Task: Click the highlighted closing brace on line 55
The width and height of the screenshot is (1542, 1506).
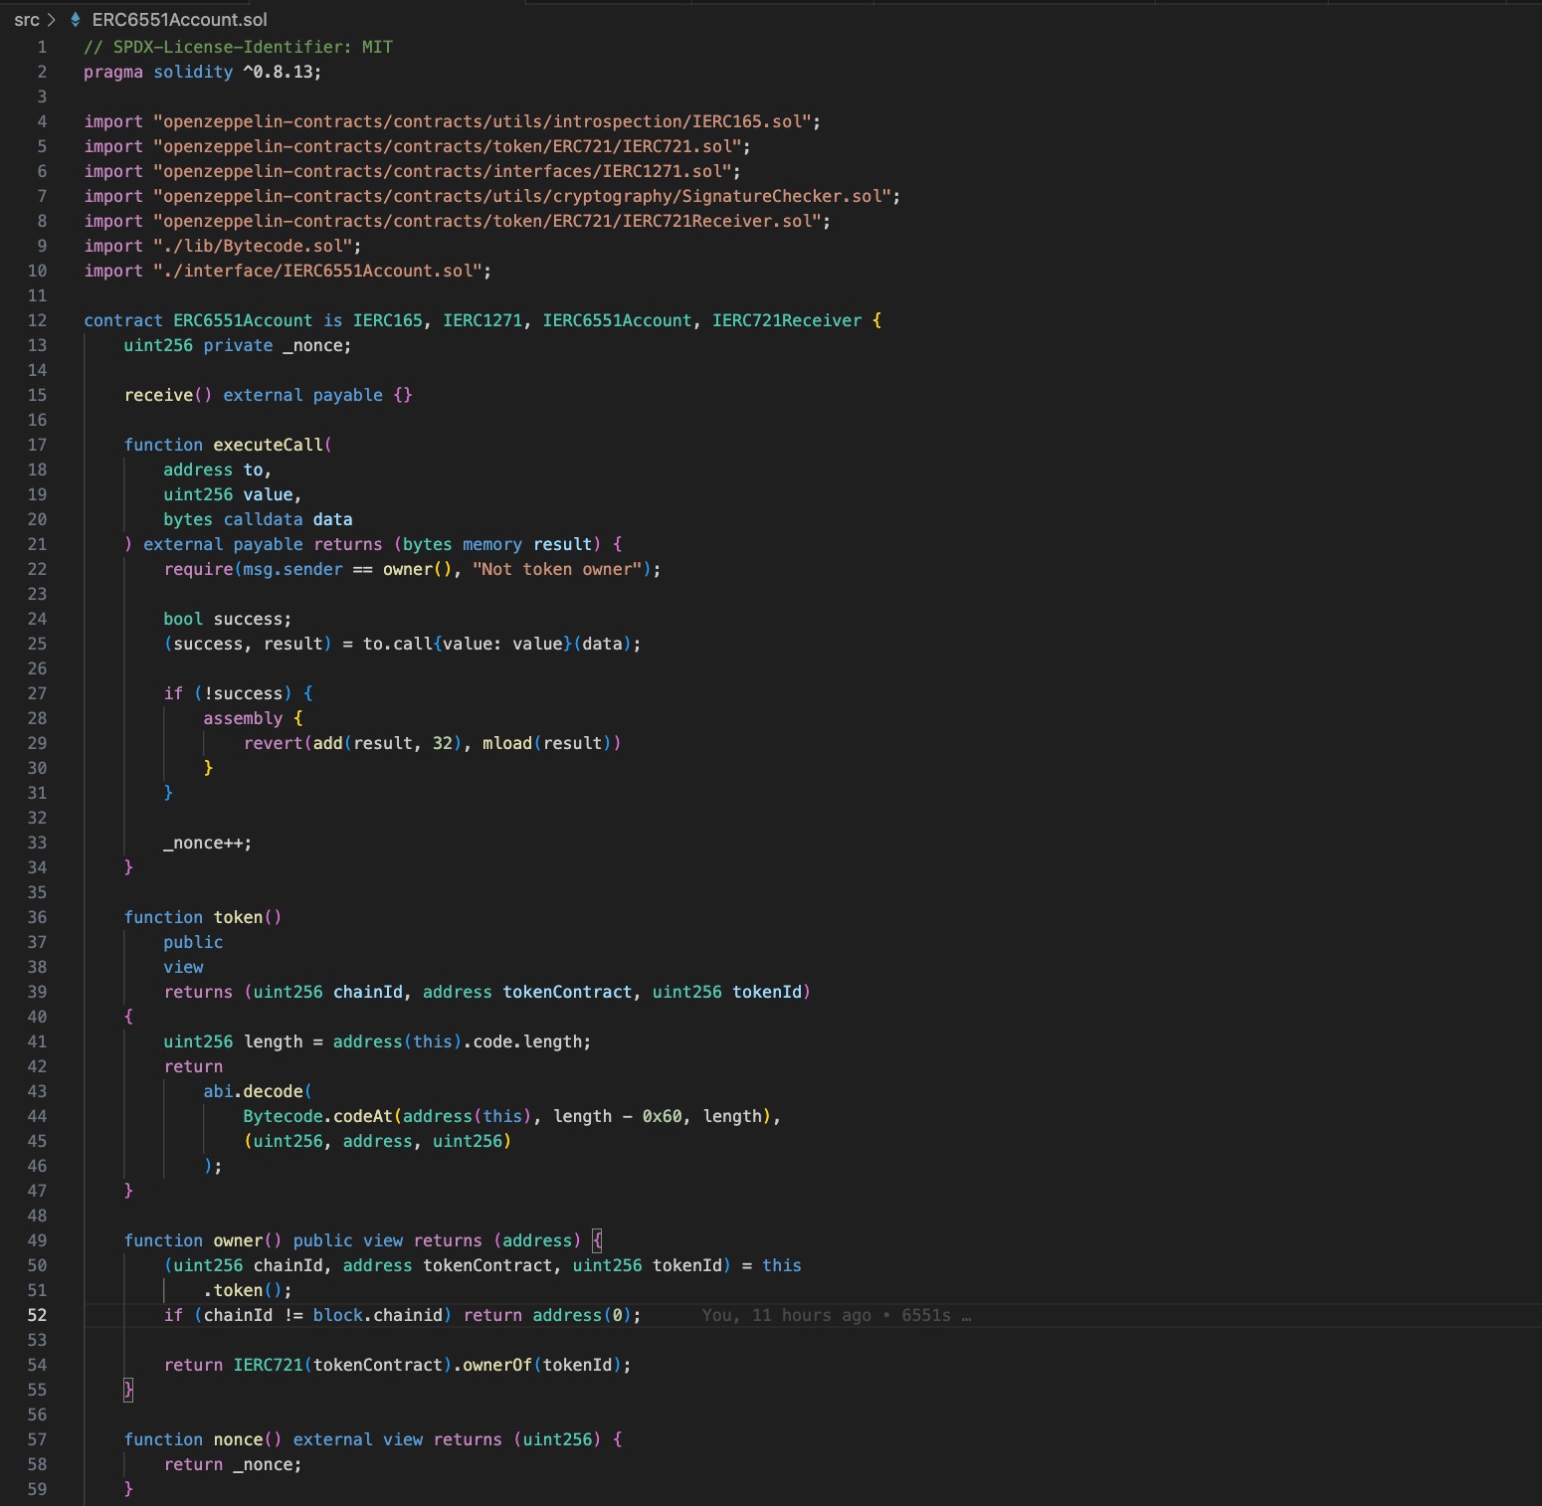Action: (x=128, y=1390)
